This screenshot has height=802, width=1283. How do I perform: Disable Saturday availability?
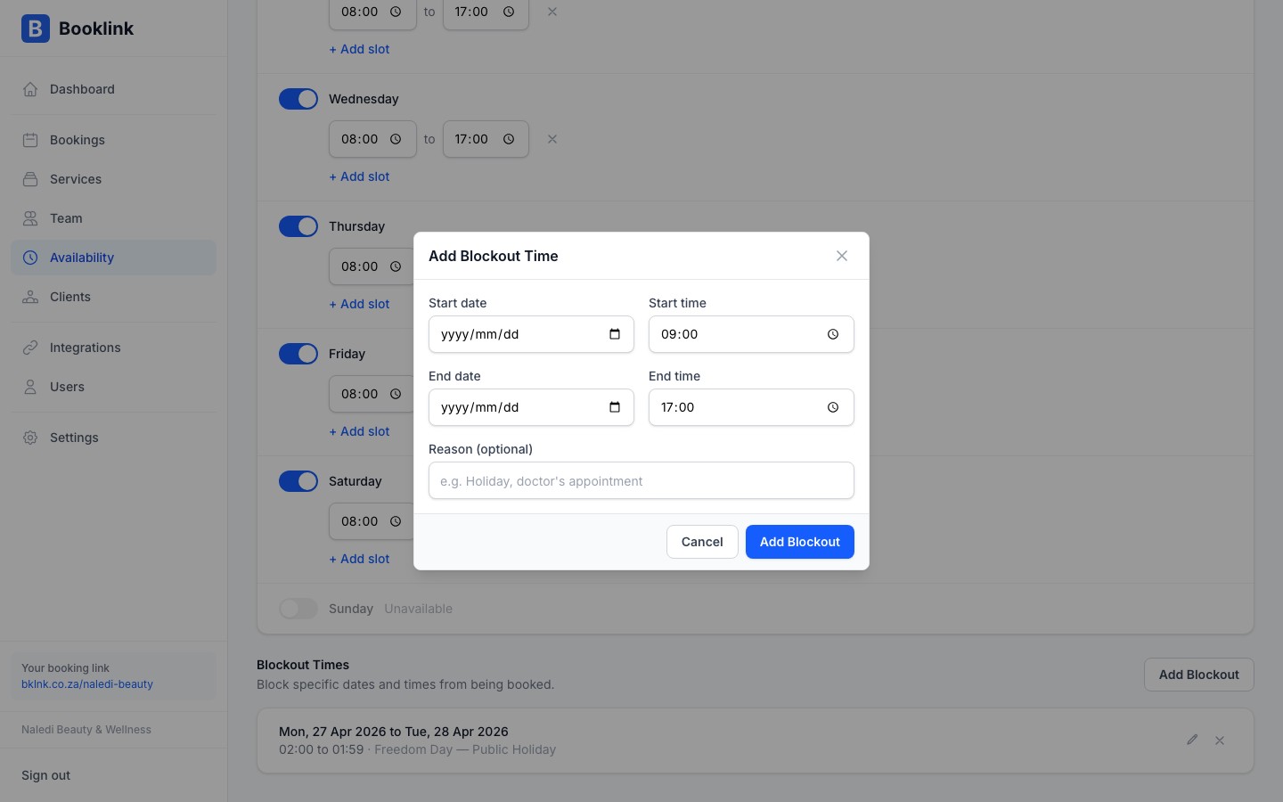point(298,481)
